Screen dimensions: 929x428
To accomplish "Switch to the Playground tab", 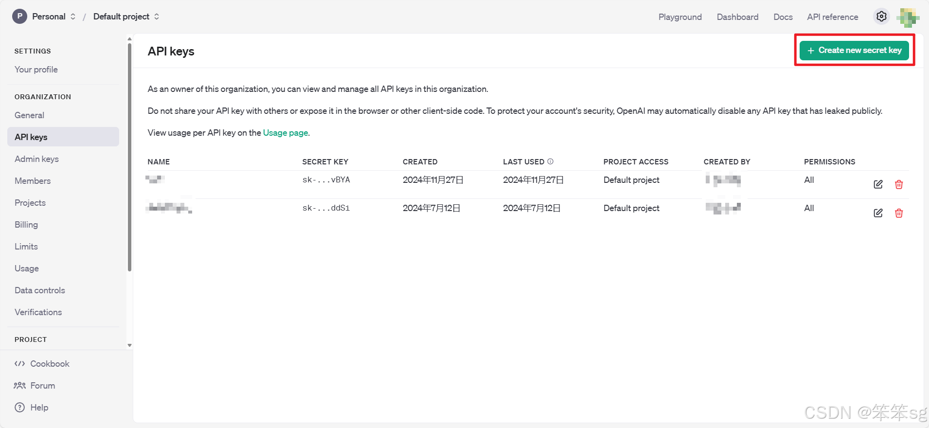I will click(679, 17).
